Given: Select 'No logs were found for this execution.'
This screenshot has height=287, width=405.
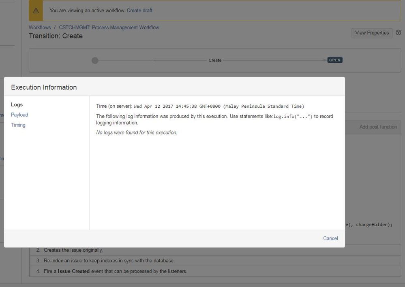Looking at the screenshot, I should 137,132.
